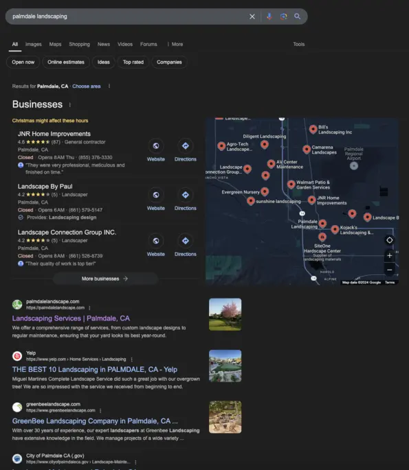
Task: Click the More businesses button
Action: [105, 279]
